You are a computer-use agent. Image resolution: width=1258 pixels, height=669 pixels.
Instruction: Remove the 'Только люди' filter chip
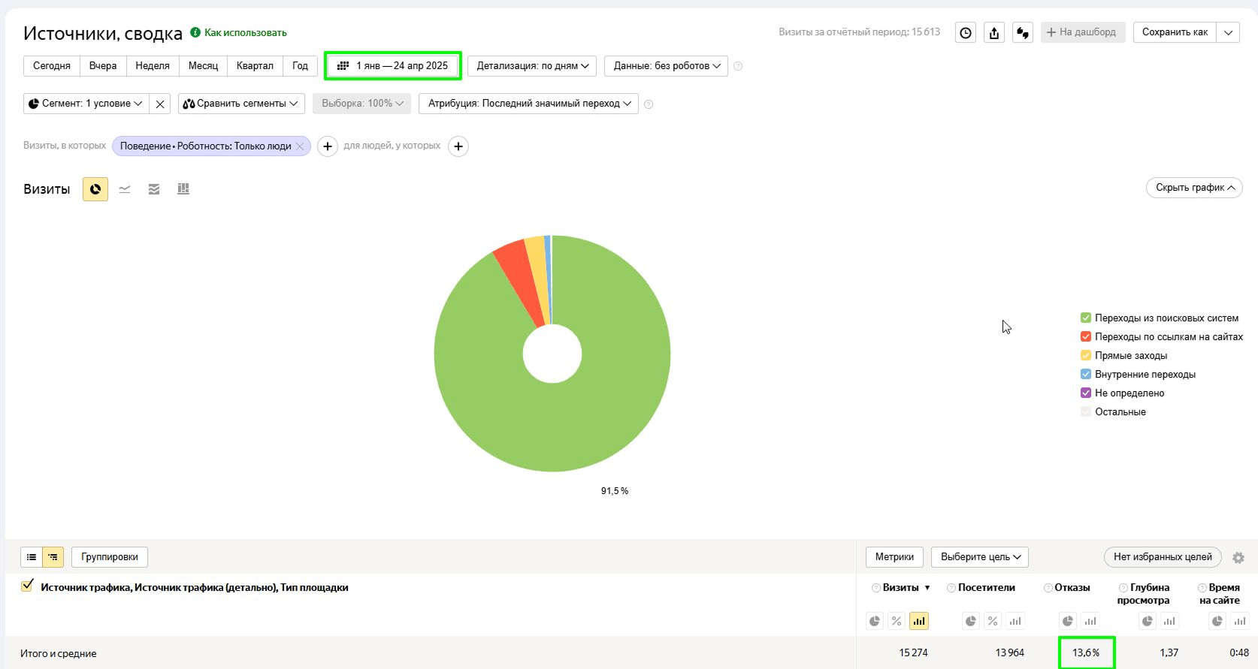click(x=300, y=146)
